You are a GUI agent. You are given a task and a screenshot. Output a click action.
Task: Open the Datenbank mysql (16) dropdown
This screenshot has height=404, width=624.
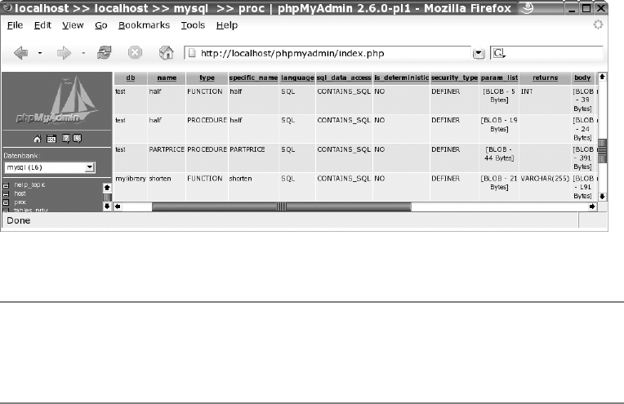tap(50, 167)
